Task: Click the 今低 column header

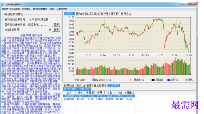Action: tap(119, 93)
